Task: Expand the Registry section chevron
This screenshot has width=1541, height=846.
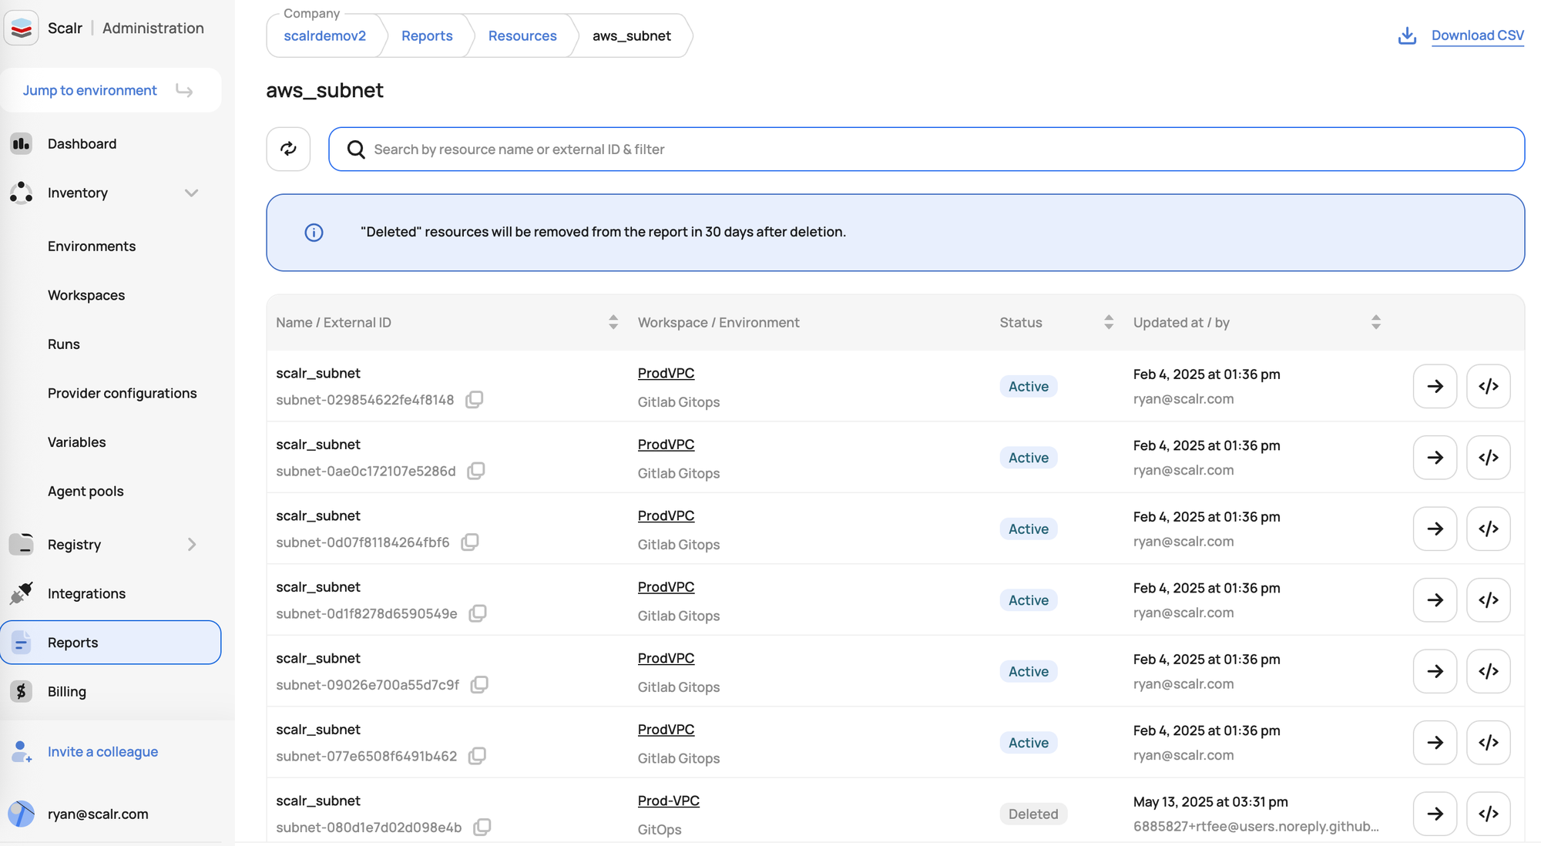Action: click(192, 545)
